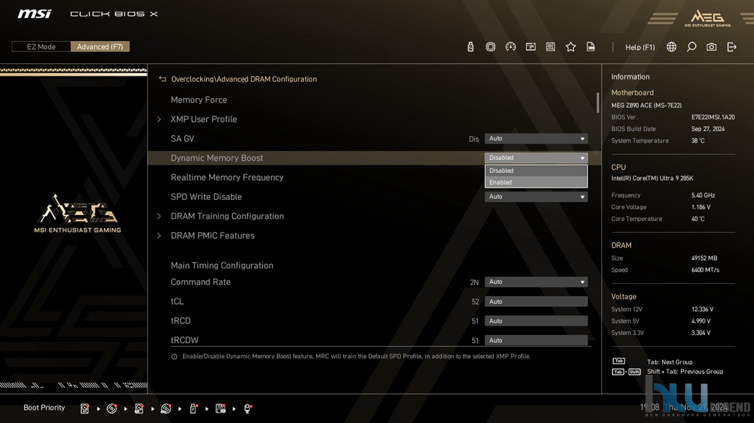Click the MSI logo at top left
Screen dimensions: 754x423
click(34, 14)
